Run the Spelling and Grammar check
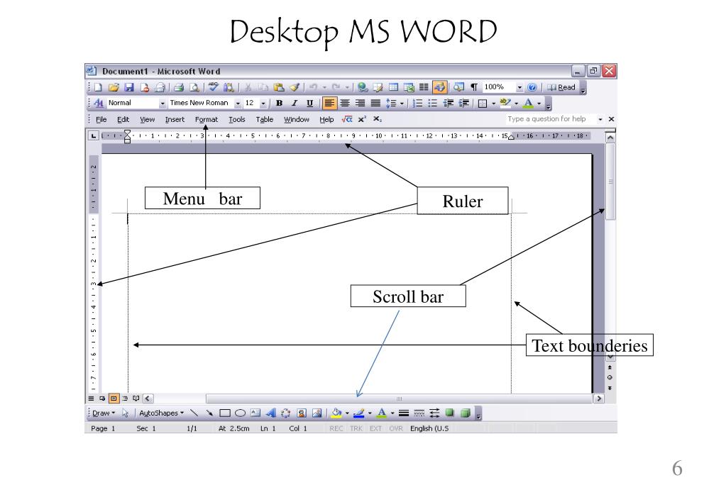 coord(213,87)
